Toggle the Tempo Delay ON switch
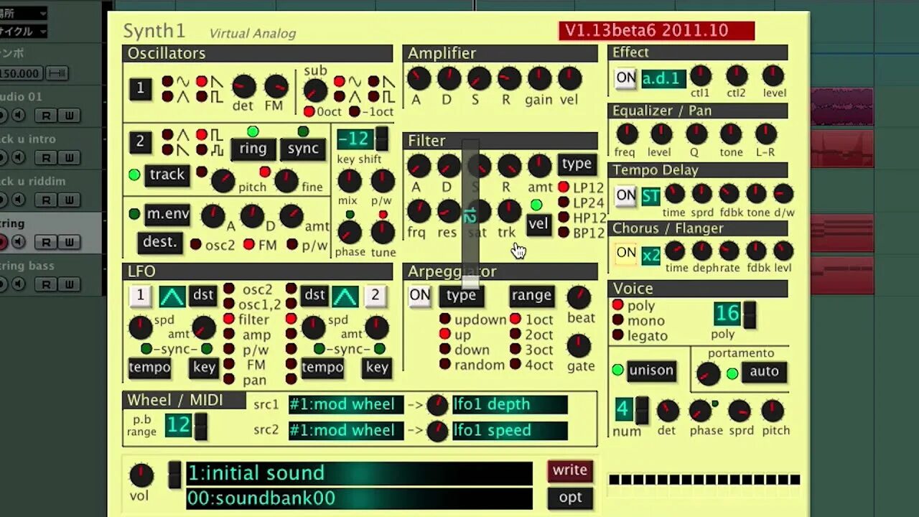The image size is (919, 517). (626, 195)
